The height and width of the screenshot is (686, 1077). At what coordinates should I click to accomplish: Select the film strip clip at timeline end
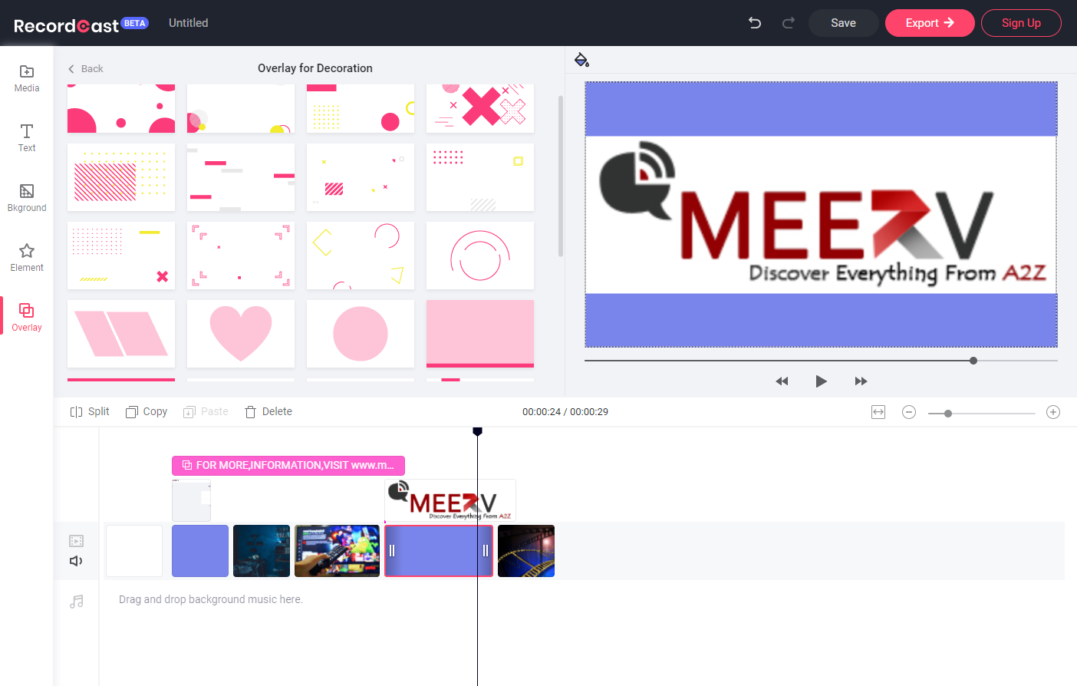[x=526, y=551]
